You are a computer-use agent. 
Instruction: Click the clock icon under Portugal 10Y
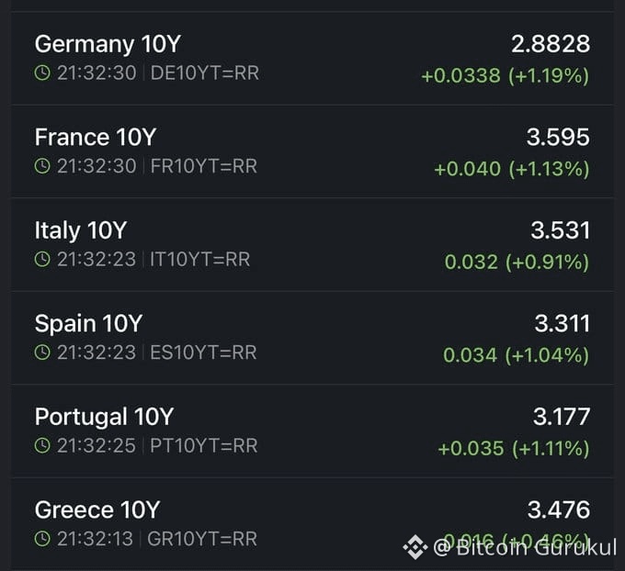[42, 446]
